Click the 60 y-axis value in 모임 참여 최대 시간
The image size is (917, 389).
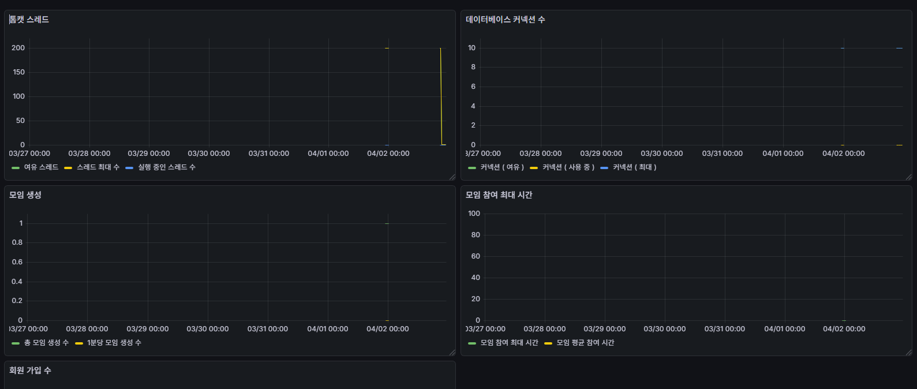tap(476, 256)
